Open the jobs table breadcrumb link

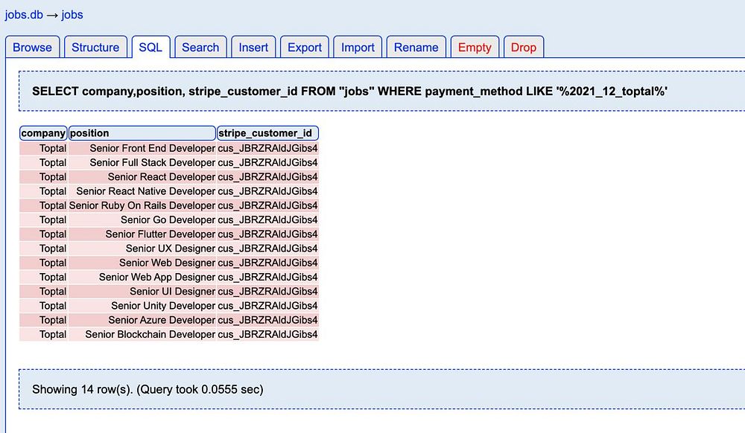click(72, 15)
